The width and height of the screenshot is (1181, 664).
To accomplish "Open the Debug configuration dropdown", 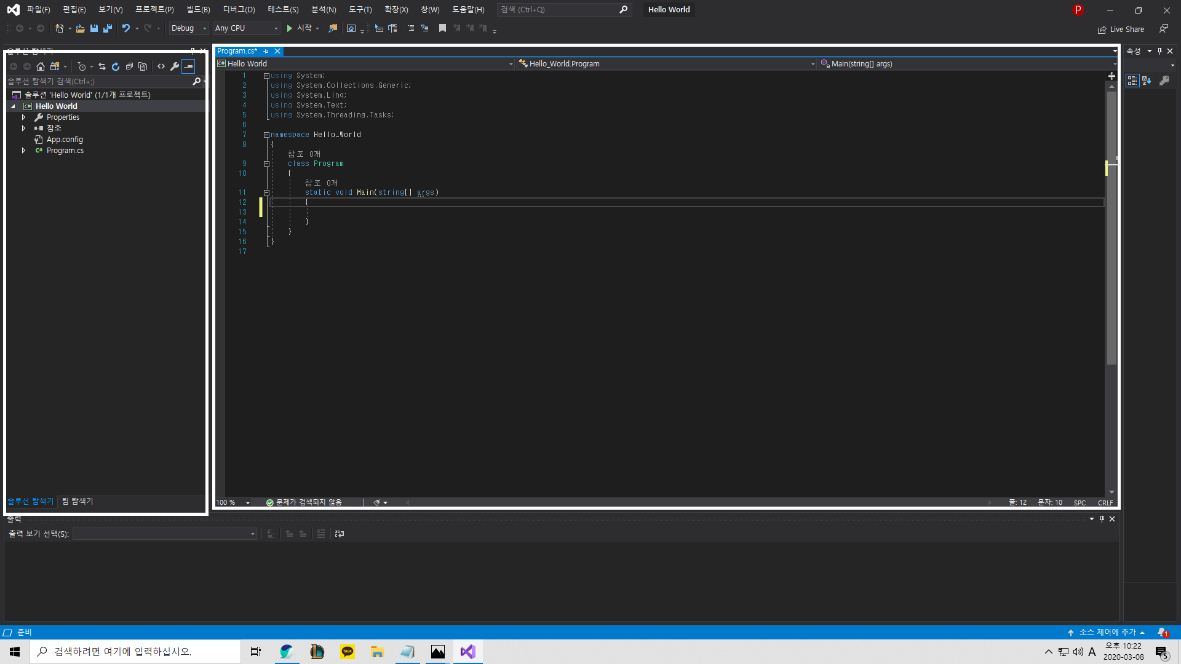I will (189, 28).
